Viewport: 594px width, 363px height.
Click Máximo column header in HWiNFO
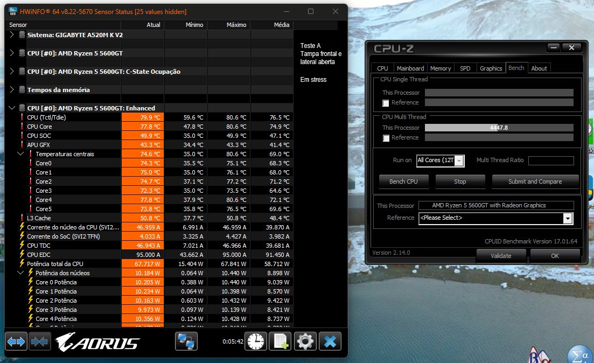pyautogui.click(x=229, y=25)
